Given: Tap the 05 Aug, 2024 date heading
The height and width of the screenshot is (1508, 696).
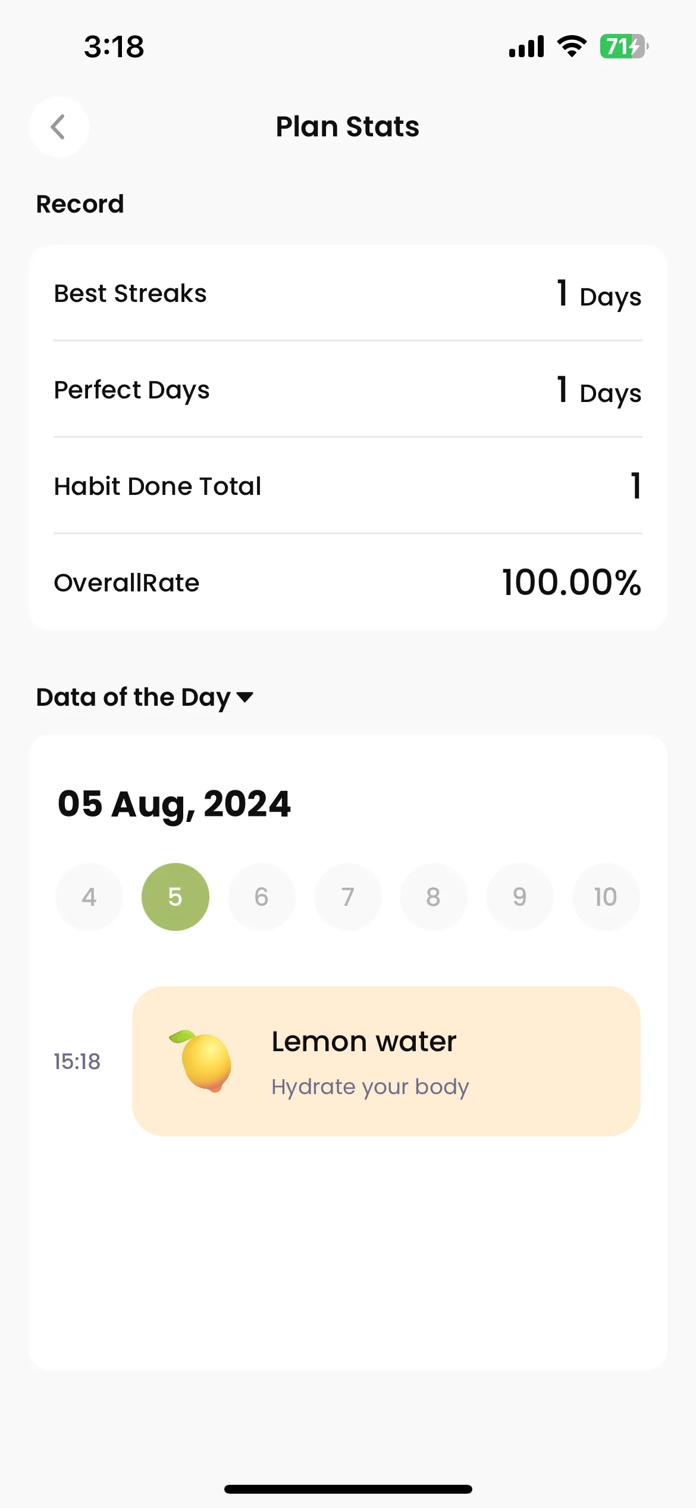Looking at the screenshot, I should 174,804.
